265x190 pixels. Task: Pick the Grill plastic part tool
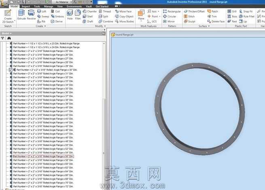232,11
